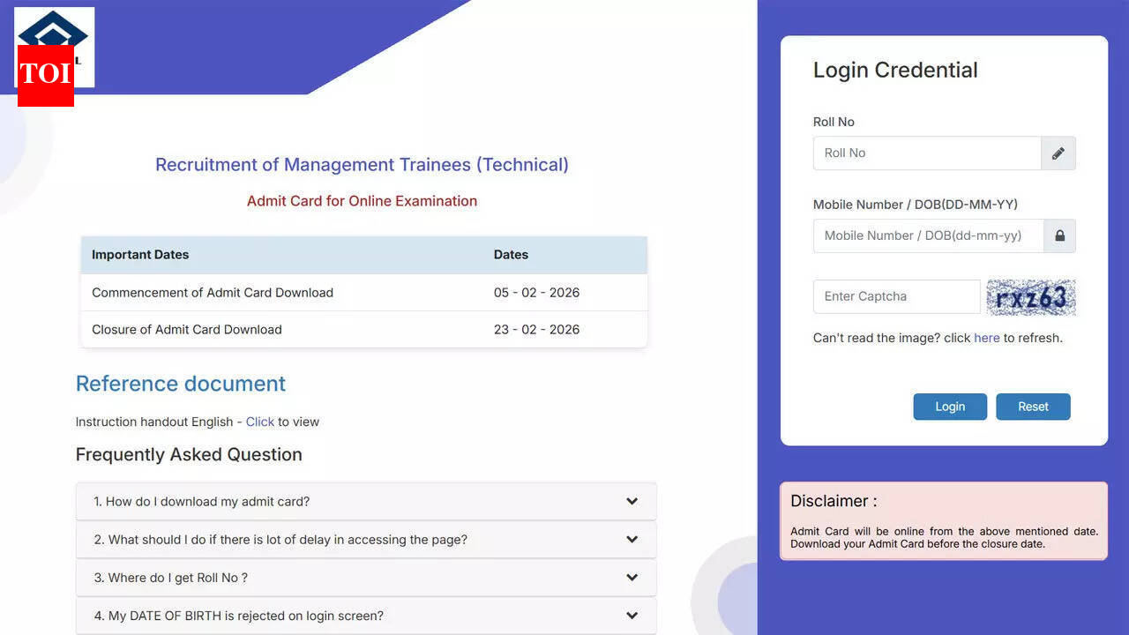
Task: Open the instruction handout via 'Click' link
Action: (x=259, y=422)
